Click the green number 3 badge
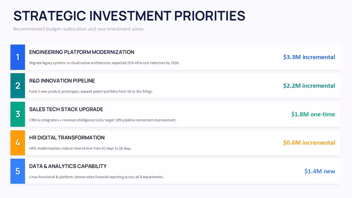Viewport: 352px width, 198px height. 18,114
